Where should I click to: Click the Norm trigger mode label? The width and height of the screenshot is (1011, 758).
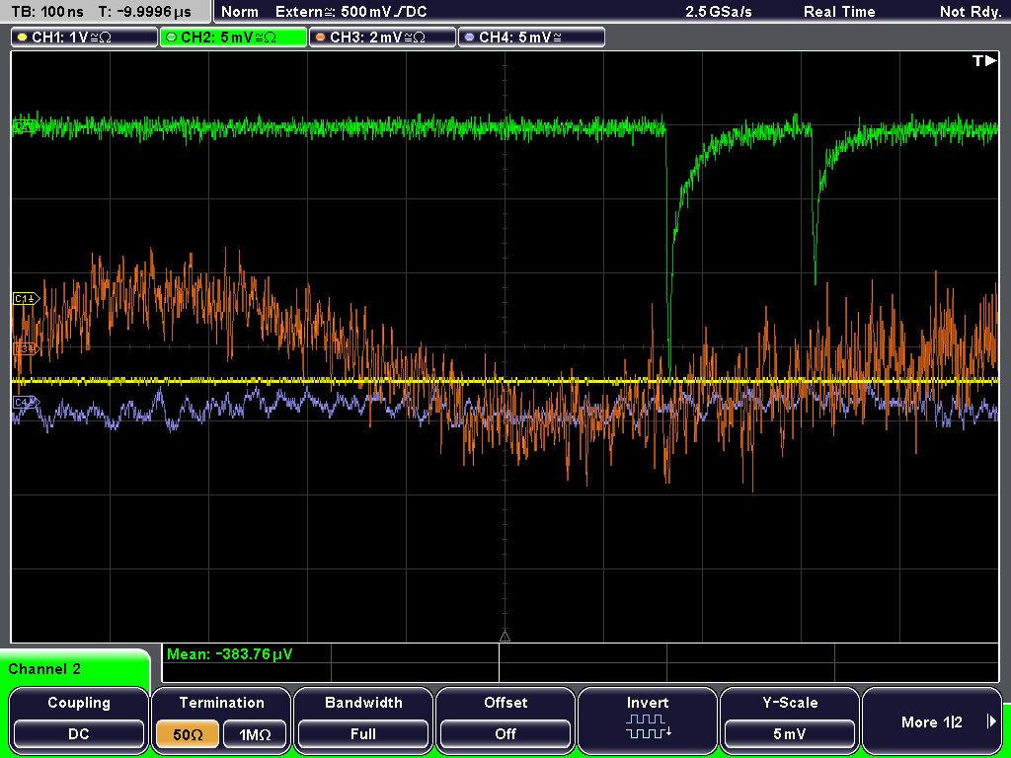click(x=240, y=12)
